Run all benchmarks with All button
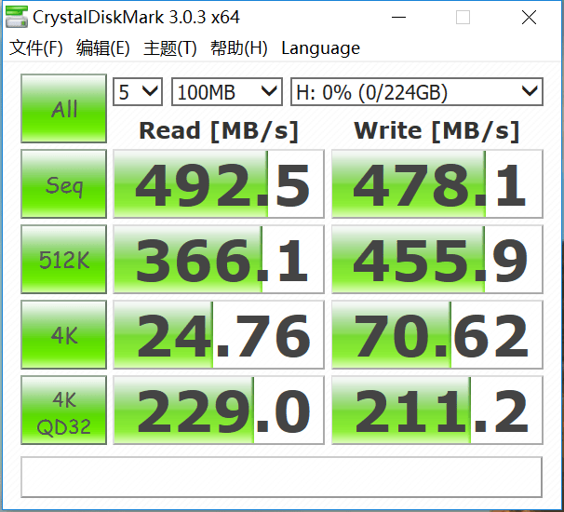564x512 pixels. click(x=63, y=108)
